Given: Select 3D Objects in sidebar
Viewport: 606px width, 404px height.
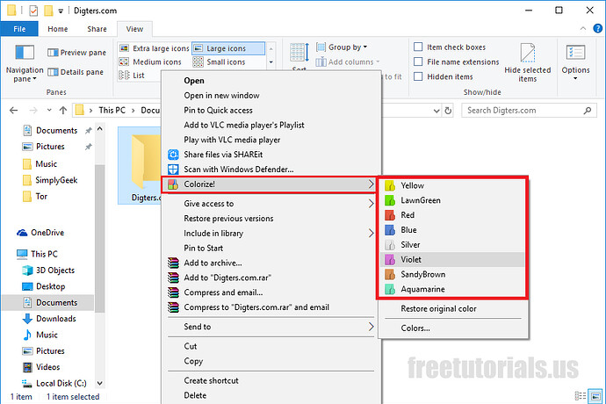Looking at the screenshot, I should 48,271.
